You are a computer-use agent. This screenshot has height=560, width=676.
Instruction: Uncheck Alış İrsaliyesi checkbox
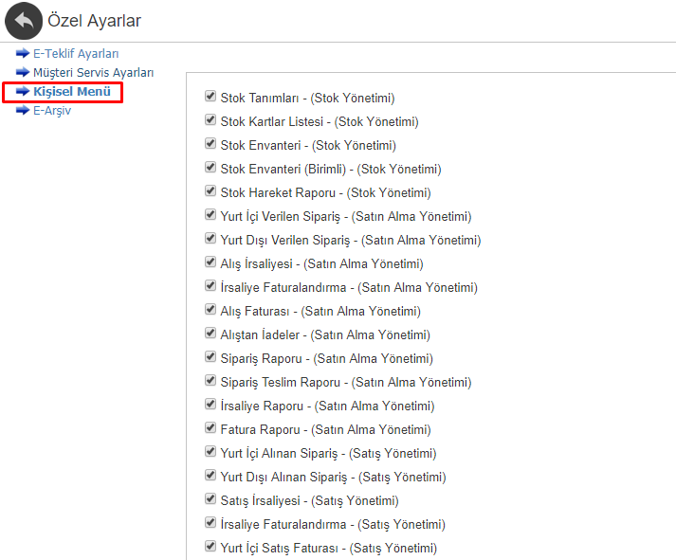(x=210, y=262)
